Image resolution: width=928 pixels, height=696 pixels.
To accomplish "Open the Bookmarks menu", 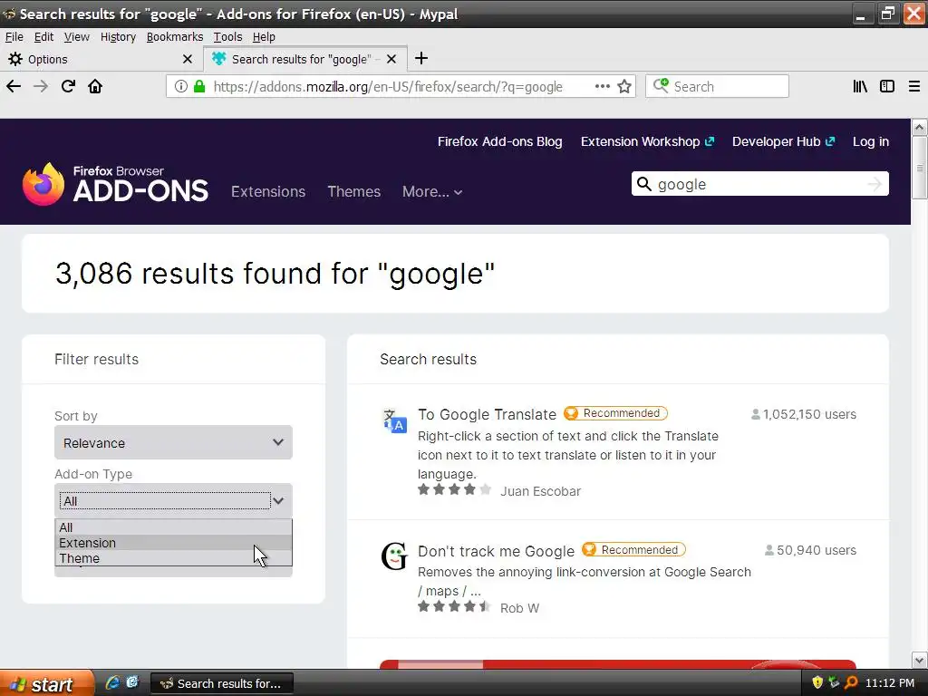I will click(175, 36).
